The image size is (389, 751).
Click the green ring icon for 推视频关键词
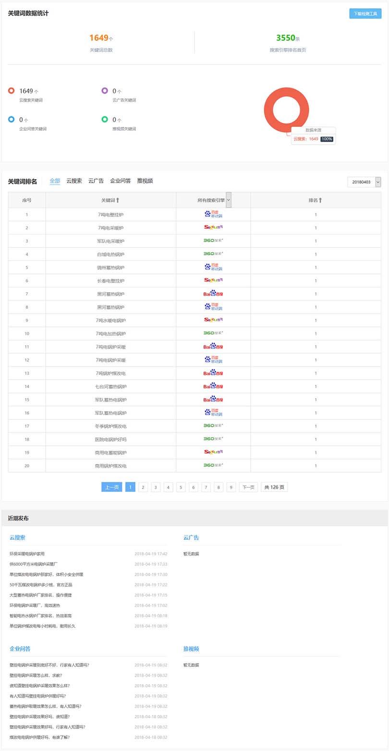[105, 119]
